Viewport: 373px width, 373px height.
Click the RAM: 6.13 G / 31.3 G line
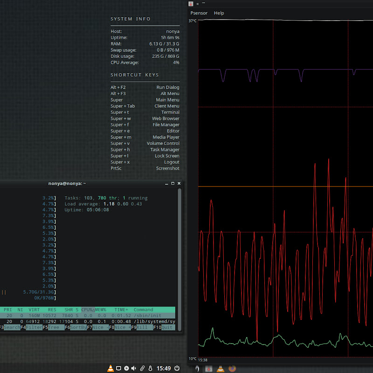click(x=145, y=44)
